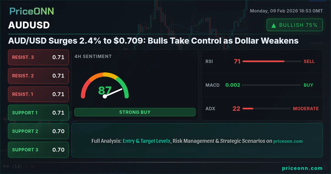Click the AUDUSD symbol title

pyautogui.click(x=29, y=25)
